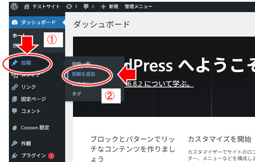Click the pushpin icon for 投稿
Screen dimensions: 255x162
[15, 63]
